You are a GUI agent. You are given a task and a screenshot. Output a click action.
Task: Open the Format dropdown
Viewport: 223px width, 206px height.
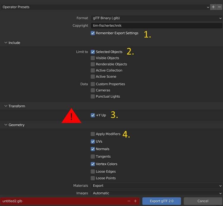[156, 18]
